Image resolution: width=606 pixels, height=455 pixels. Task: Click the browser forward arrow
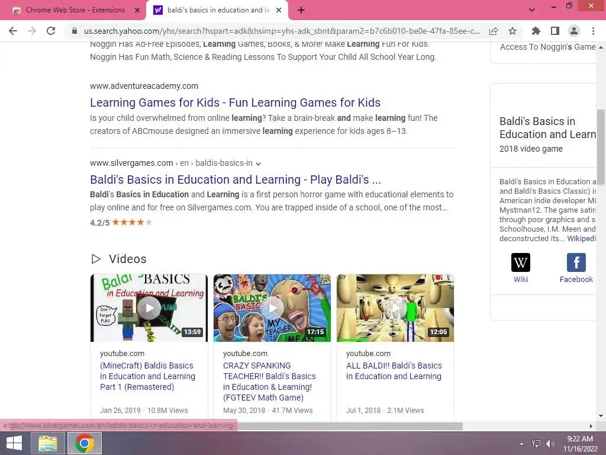[x=32, y=31]
